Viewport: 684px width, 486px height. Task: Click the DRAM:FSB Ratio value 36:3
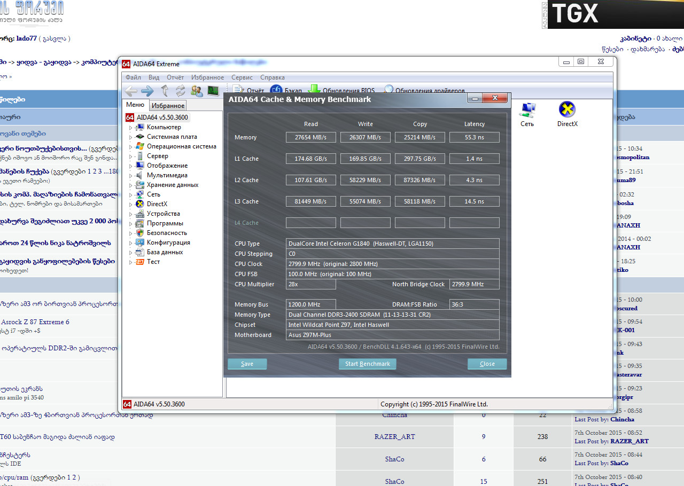pos(475,304)
